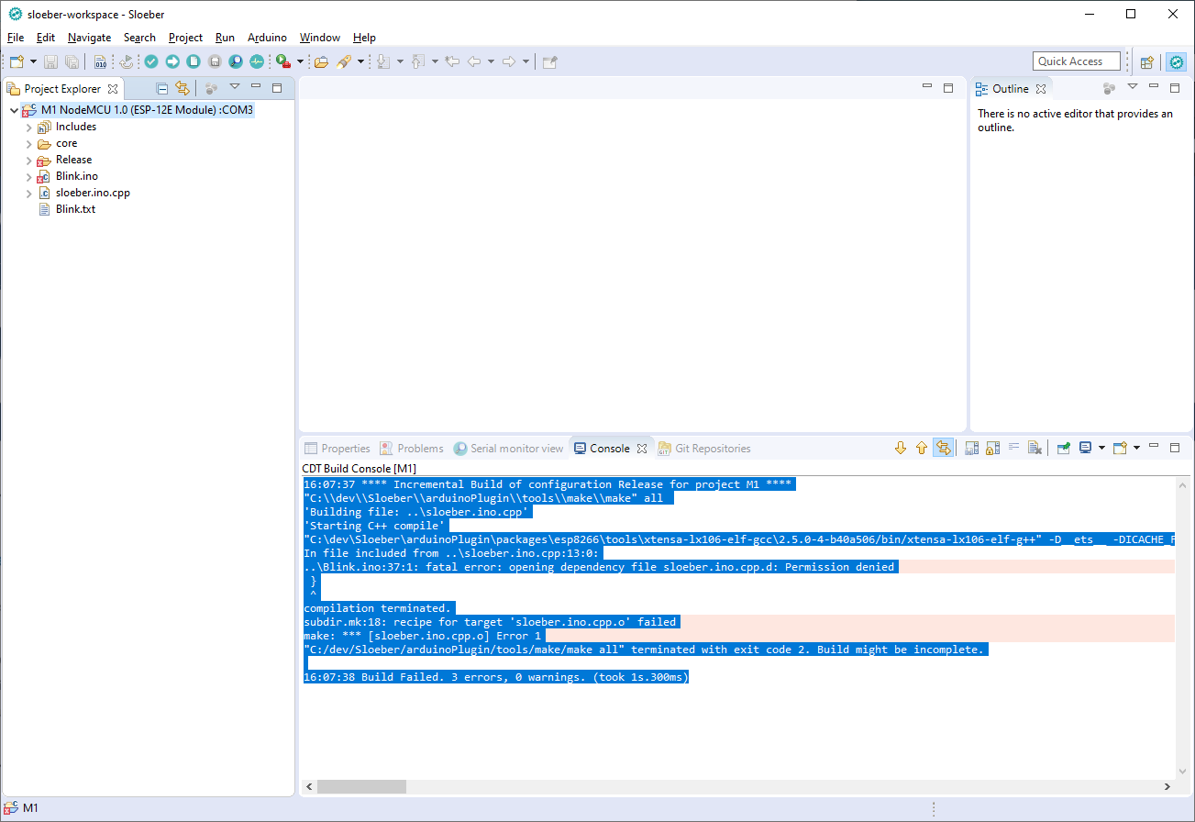Open the Open Console dropdown arrow
Screen dimensions: 1195x822
coord(1136,448)
